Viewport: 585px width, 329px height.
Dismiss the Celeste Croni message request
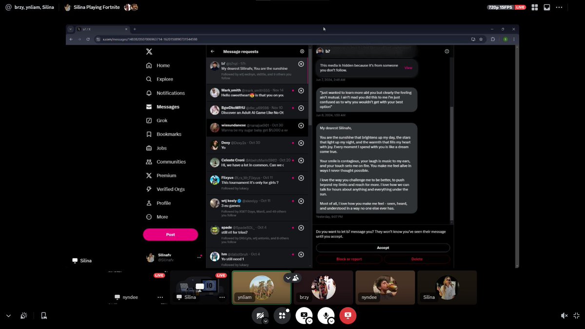coord(301,160)
